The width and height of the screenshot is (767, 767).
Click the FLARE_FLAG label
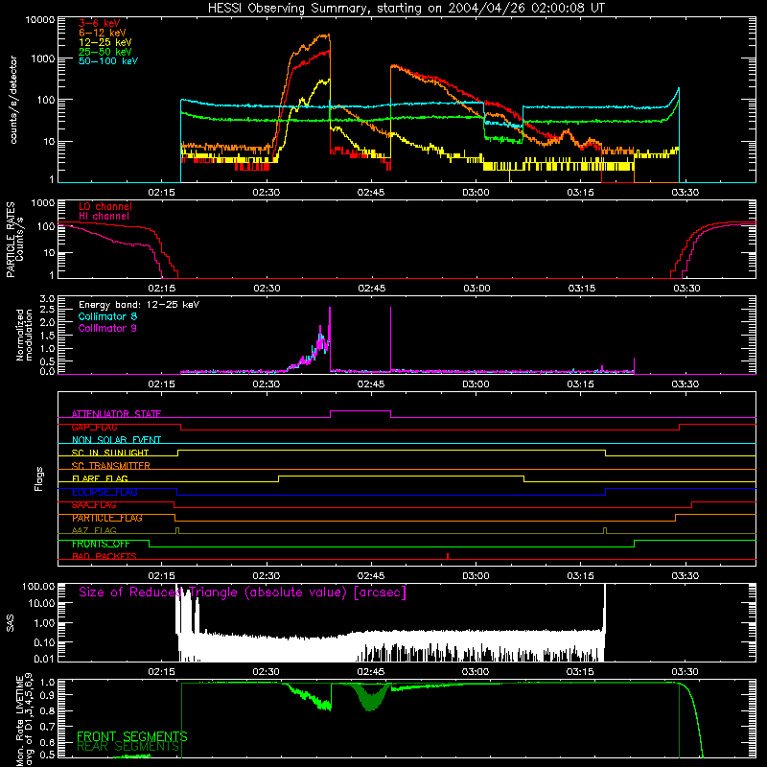pos(100,478)
